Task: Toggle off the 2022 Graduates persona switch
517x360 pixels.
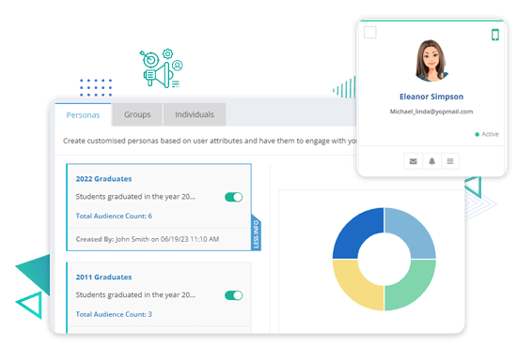Action: tap(234, 197)
